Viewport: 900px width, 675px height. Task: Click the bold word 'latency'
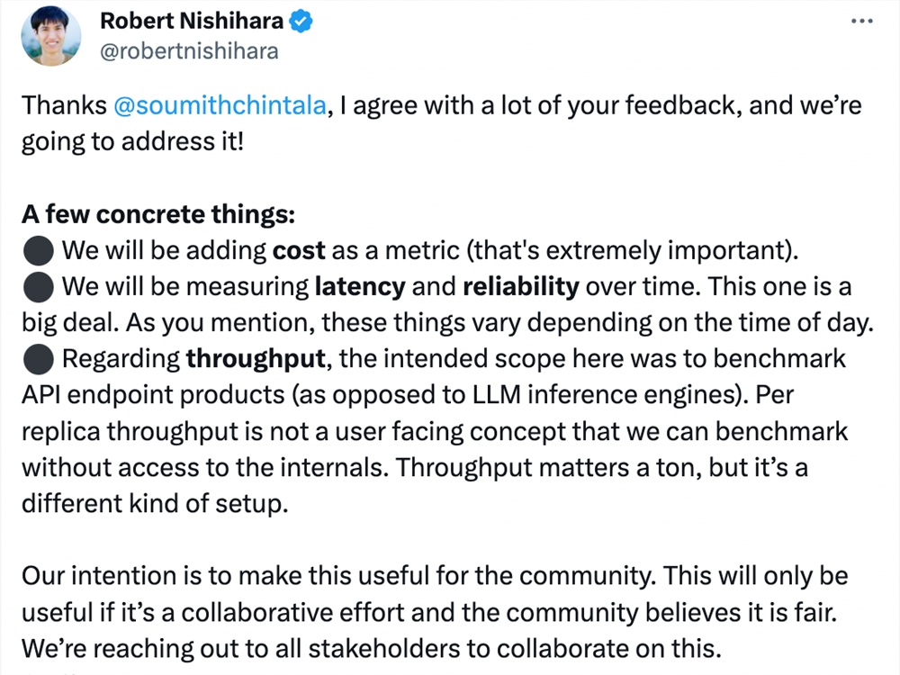click(x=360, y=286)
